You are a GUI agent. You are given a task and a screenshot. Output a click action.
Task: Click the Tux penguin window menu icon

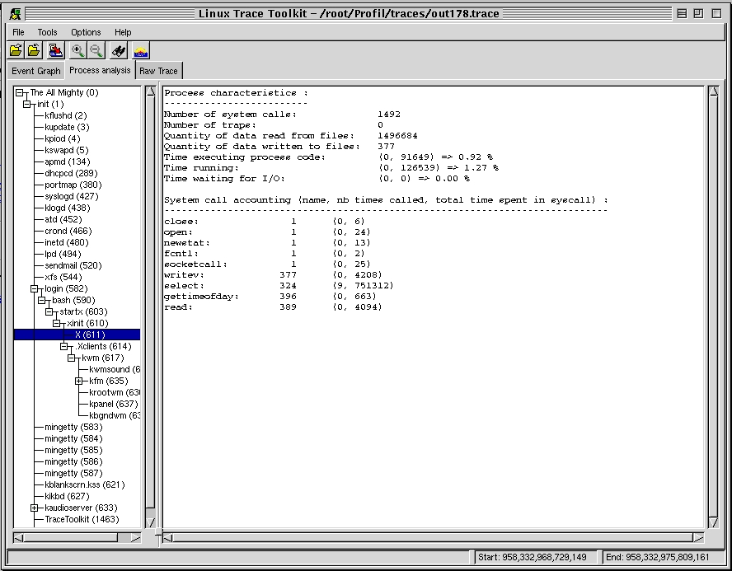15,13
